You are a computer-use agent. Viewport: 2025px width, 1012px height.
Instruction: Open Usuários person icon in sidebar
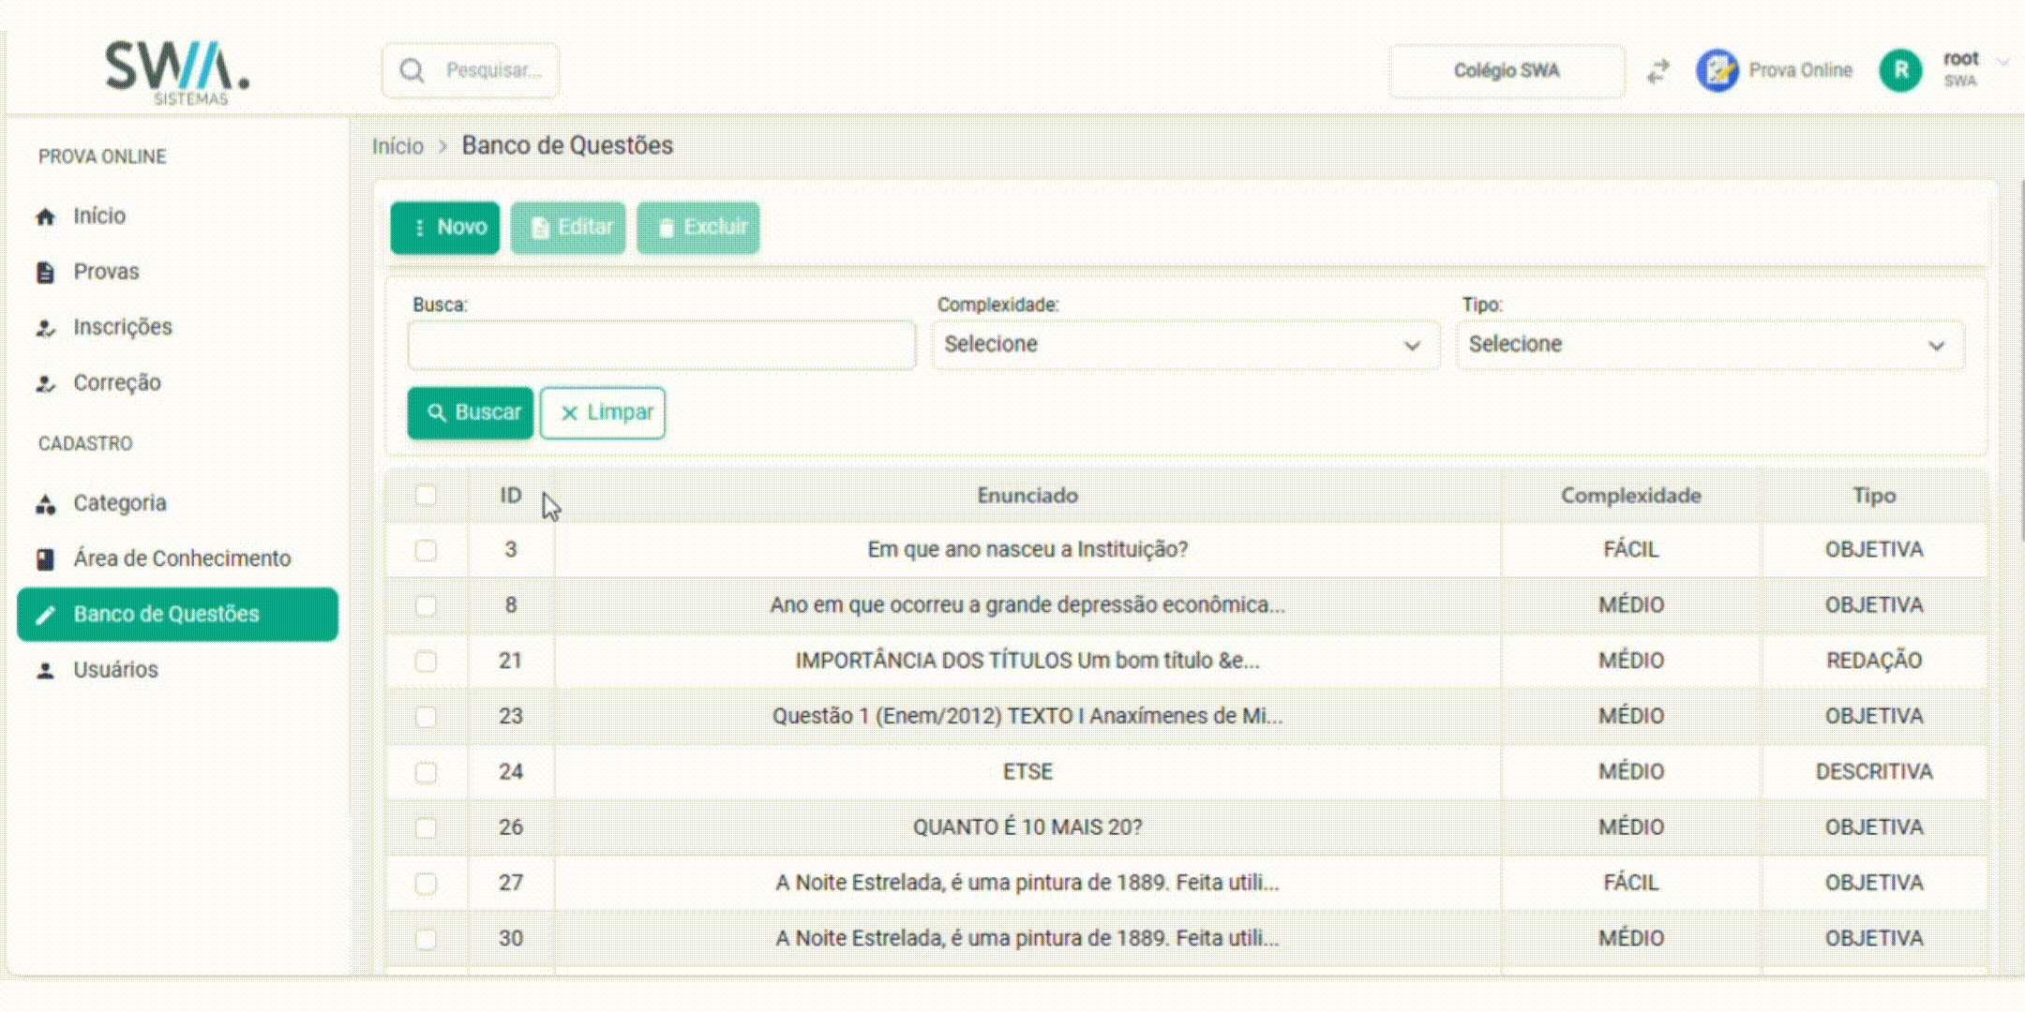45,670
